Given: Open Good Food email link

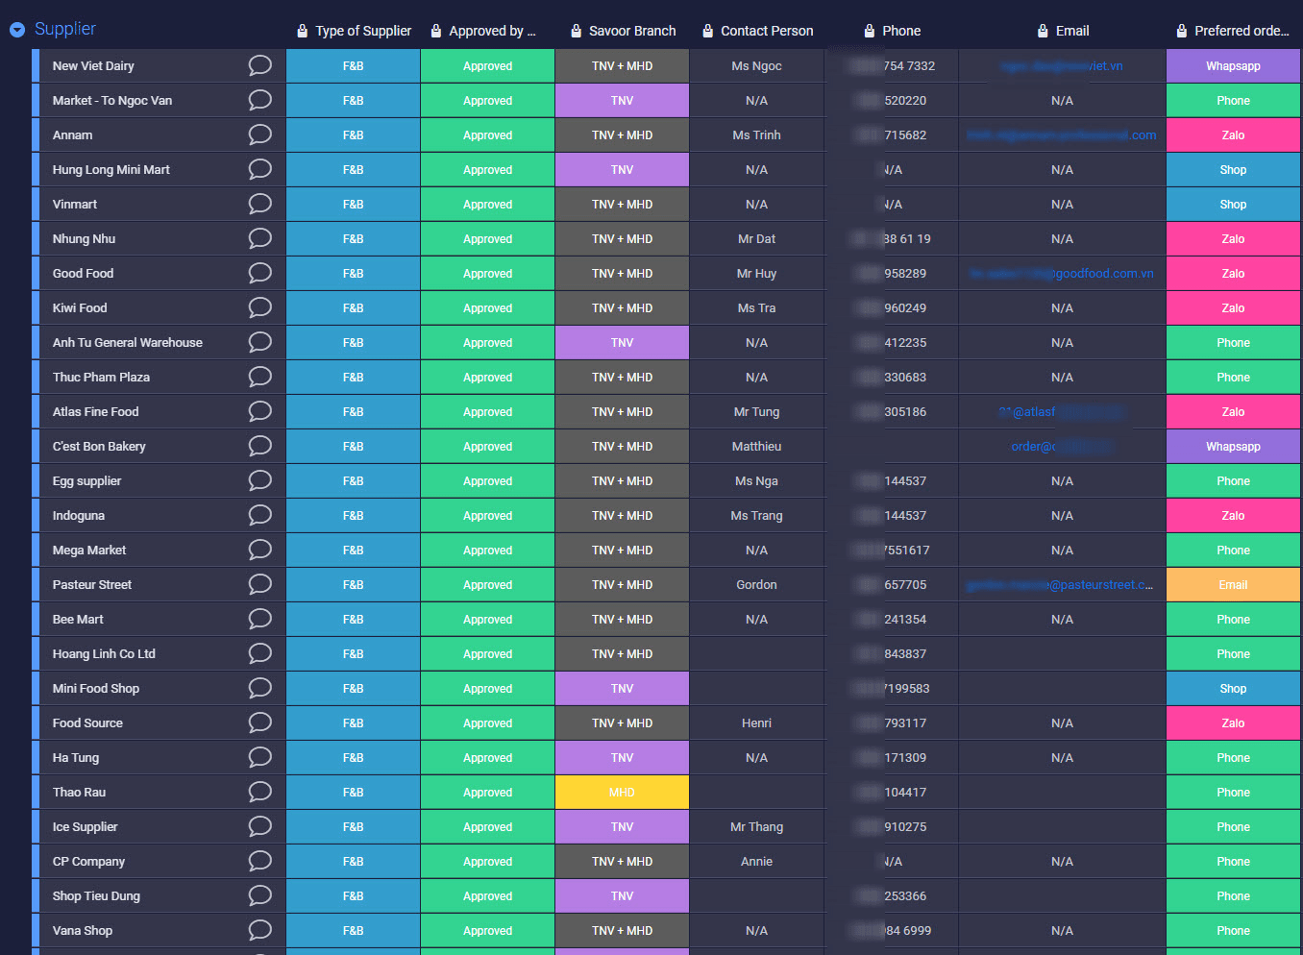Looking at the screenshot, I should [x=1062, y=274].
